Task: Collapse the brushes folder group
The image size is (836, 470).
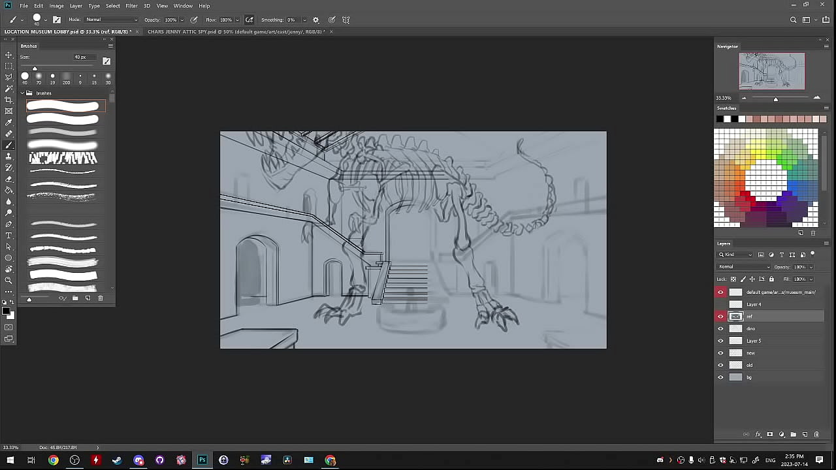Action: point(22,93)
